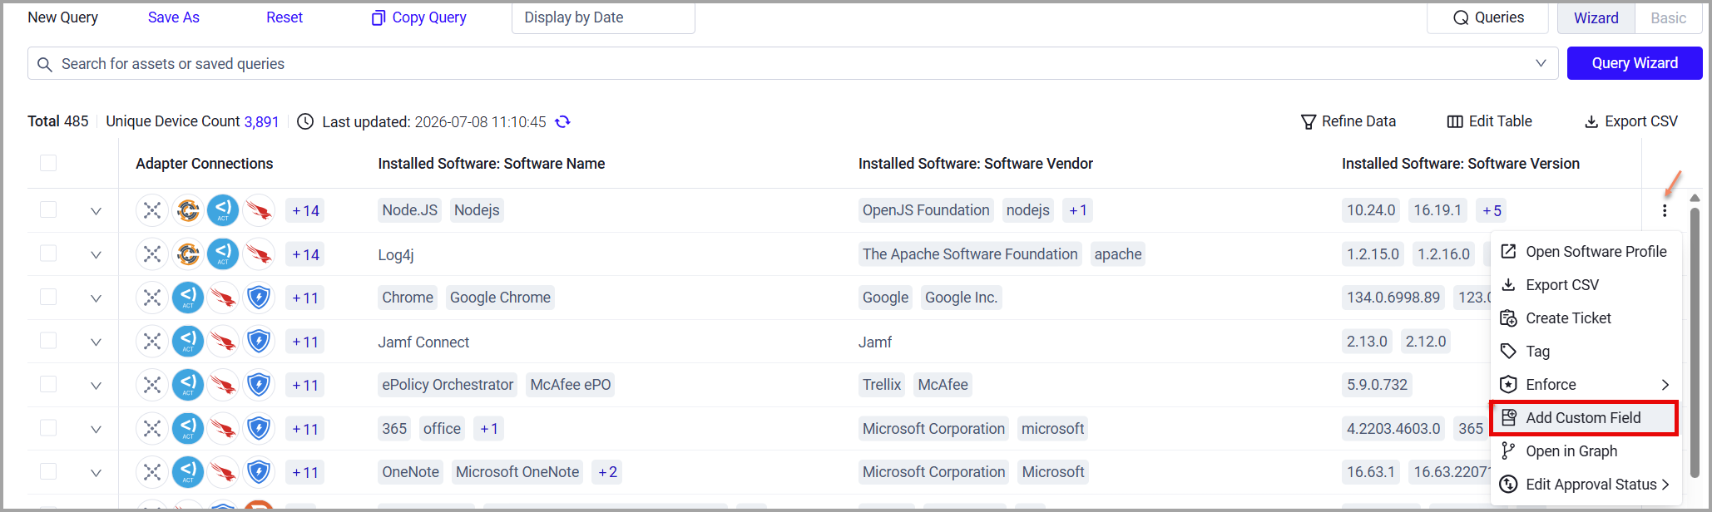The height and width of the screenshot is (512, 1712).
Task: Check the Log4j row checkbox
Action: click(48, 253)
